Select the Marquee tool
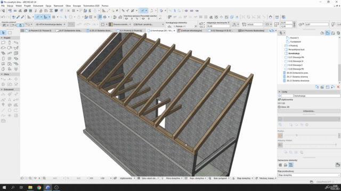Viewport: 341px width, 191px height. point(10,33)
